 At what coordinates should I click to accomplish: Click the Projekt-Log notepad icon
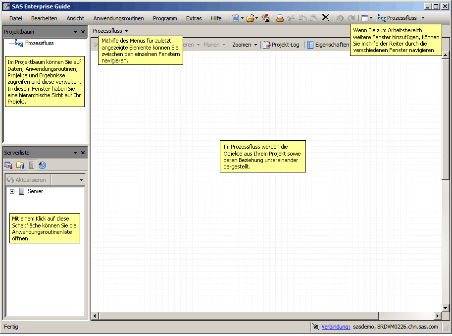tap(267, 45)
